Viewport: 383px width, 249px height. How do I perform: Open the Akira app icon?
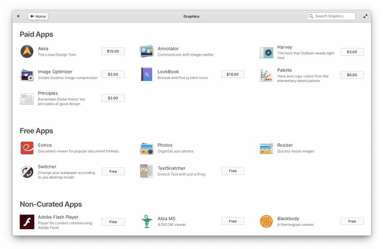pos(27,52)
